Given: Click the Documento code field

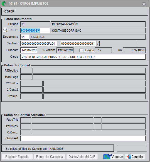Looking at the screenshot, I should coord(25,37).
